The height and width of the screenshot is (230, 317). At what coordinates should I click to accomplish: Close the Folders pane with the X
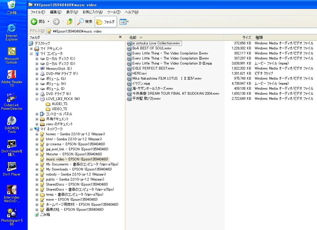coord(120,37)
